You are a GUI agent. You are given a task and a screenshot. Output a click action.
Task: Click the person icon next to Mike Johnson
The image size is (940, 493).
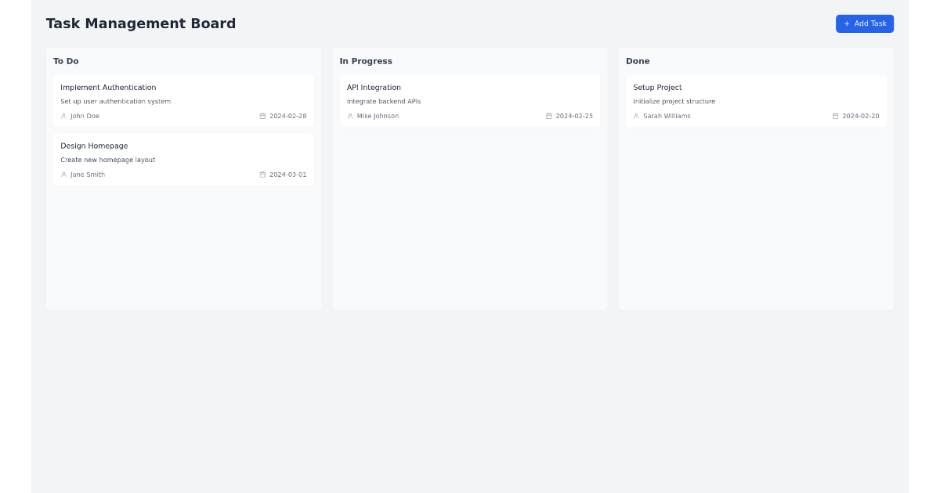coord(350,116)
